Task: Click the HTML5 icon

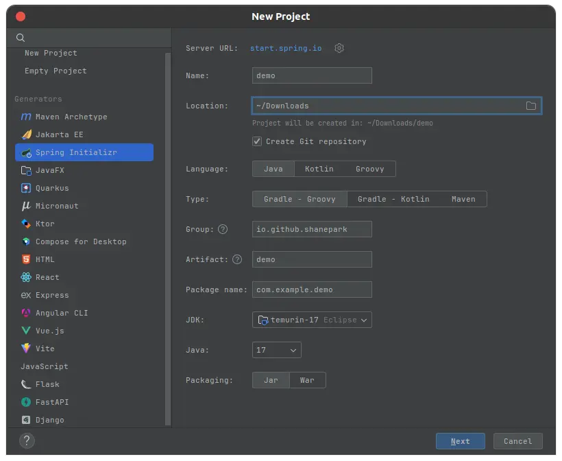Action: tap(26, 259)
